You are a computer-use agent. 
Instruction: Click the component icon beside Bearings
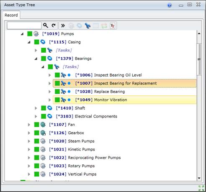[x=50, y=59]
